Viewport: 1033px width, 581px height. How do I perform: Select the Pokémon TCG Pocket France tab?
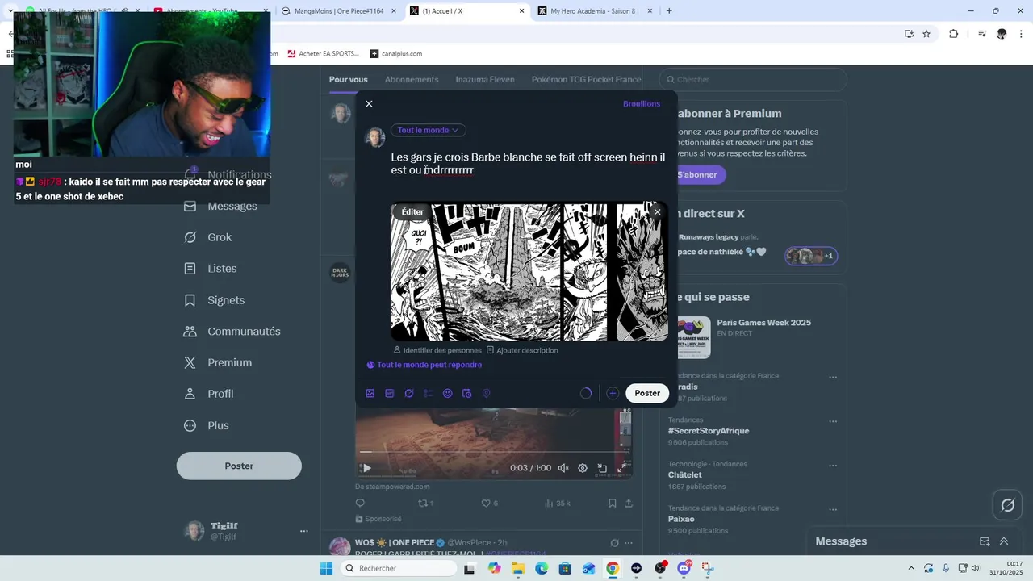pyautogui.click(x=587, y=79)
